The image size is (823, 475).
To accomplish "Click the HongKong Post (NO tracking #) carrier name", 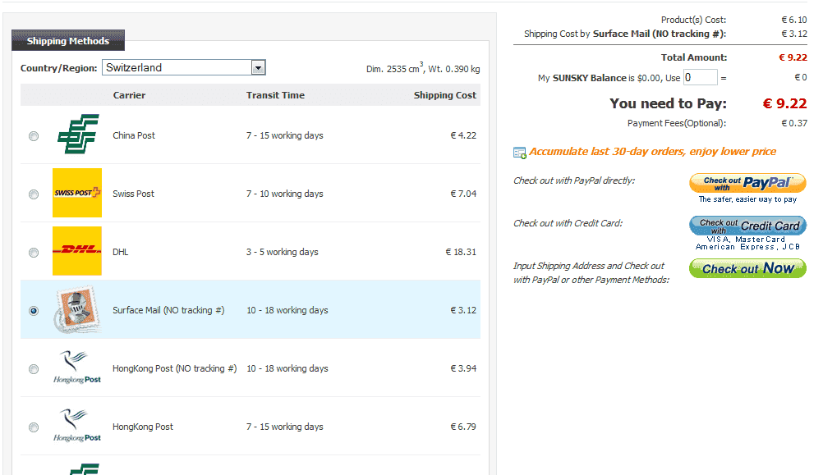I will (x=175, y=368).
